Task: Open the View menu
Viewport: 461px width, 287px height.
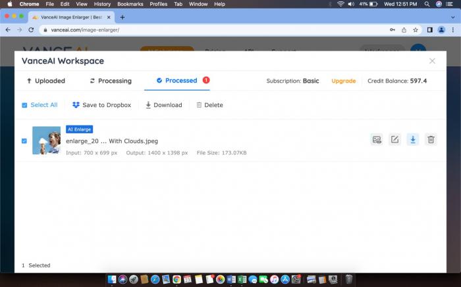Action: (82, 4)
